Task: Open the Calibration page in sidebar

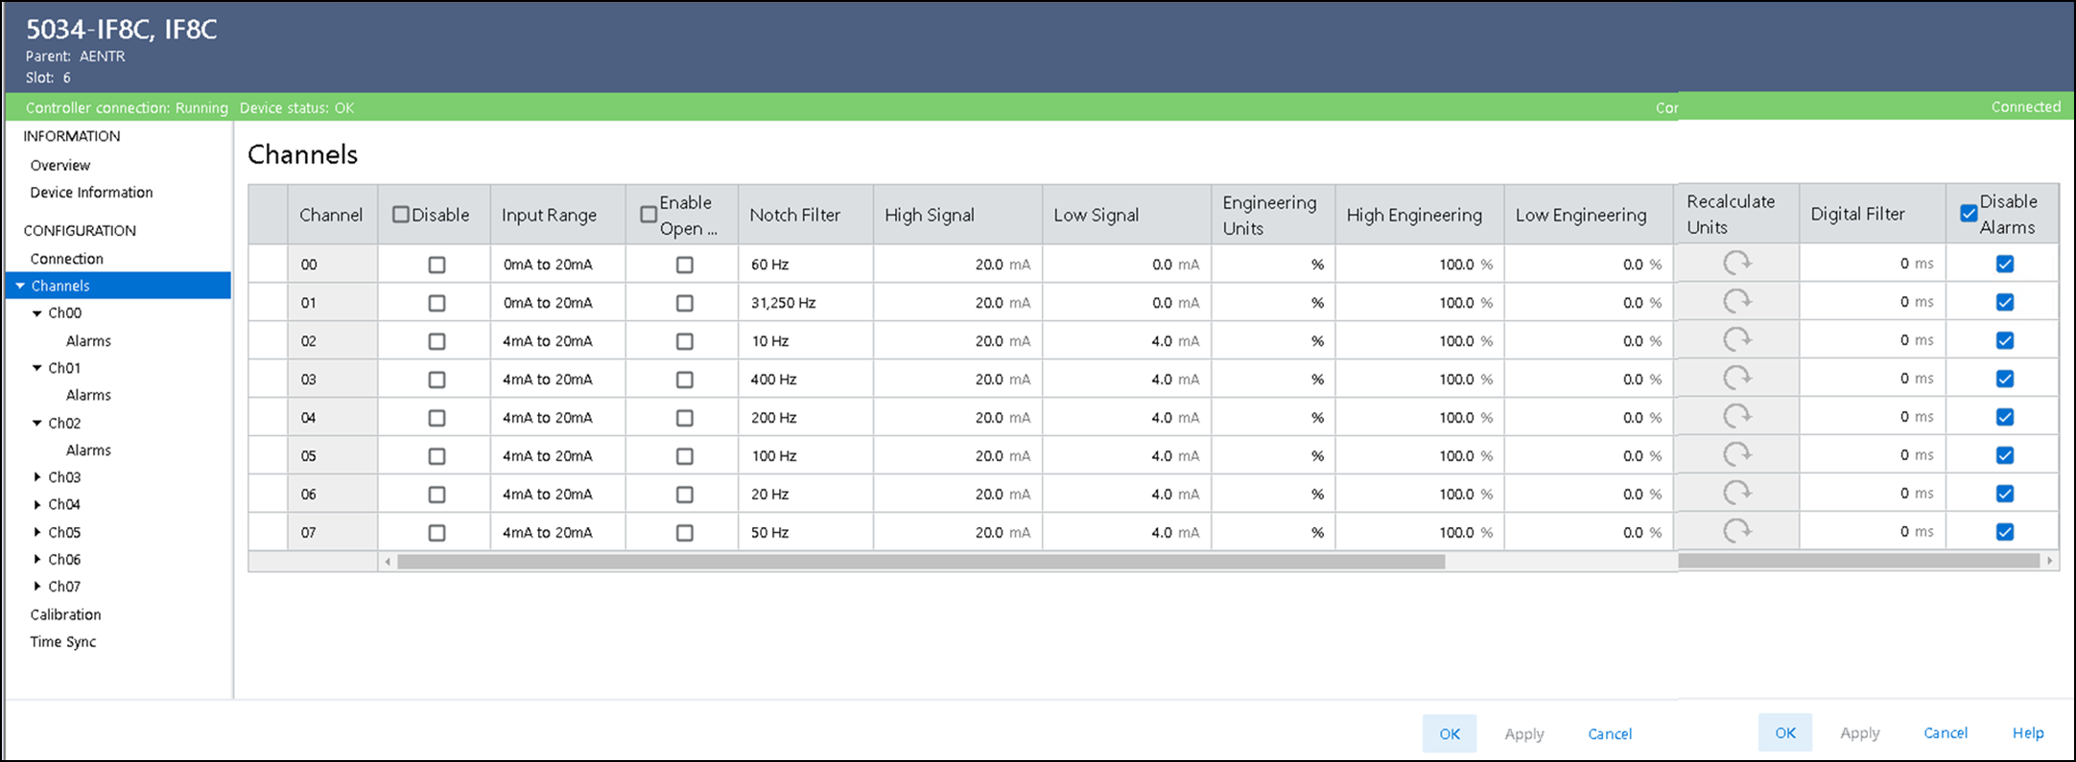Action: click(x=65, y=614)
